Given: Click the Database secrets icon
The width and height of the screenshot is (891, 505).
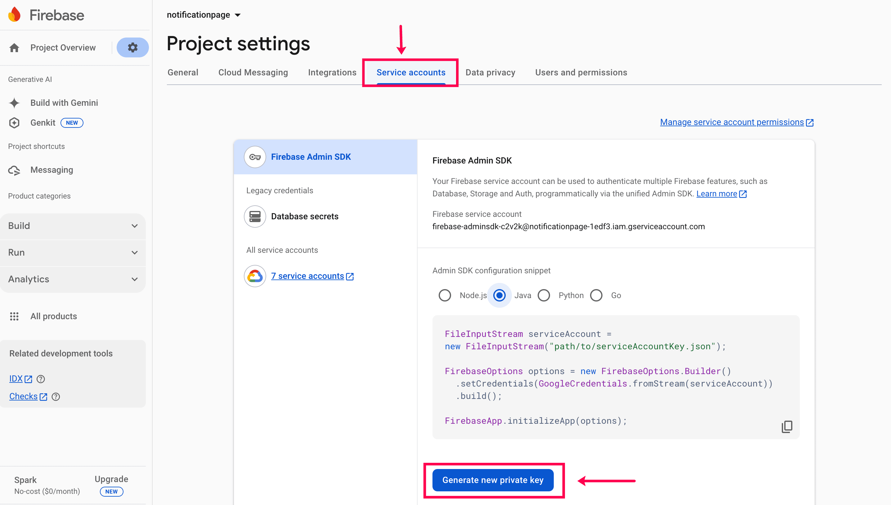Looking at the screenshot, I should 255,217.
